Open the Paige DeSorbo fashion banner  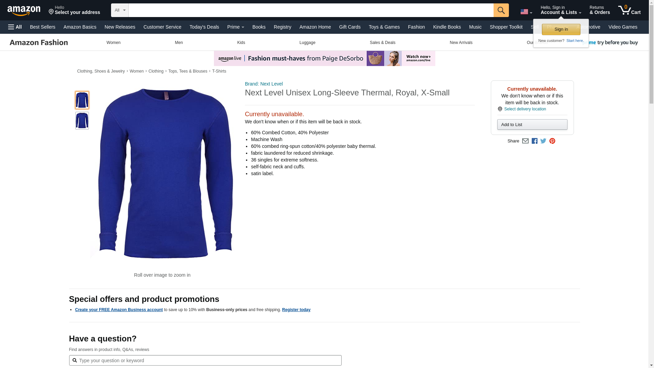[x=324, y=59]
